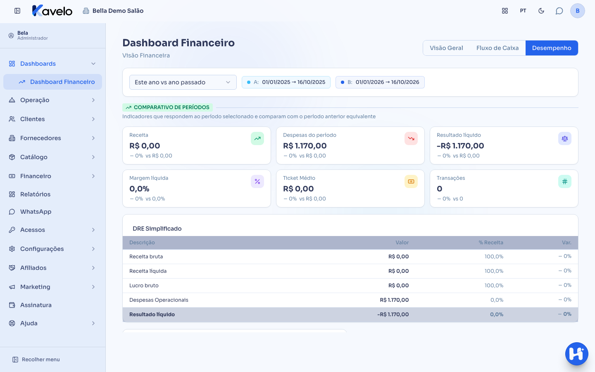The image size is (595, 372).
Task: Switch to Fluxo de Caixa tab
Action: click(497, 48)
